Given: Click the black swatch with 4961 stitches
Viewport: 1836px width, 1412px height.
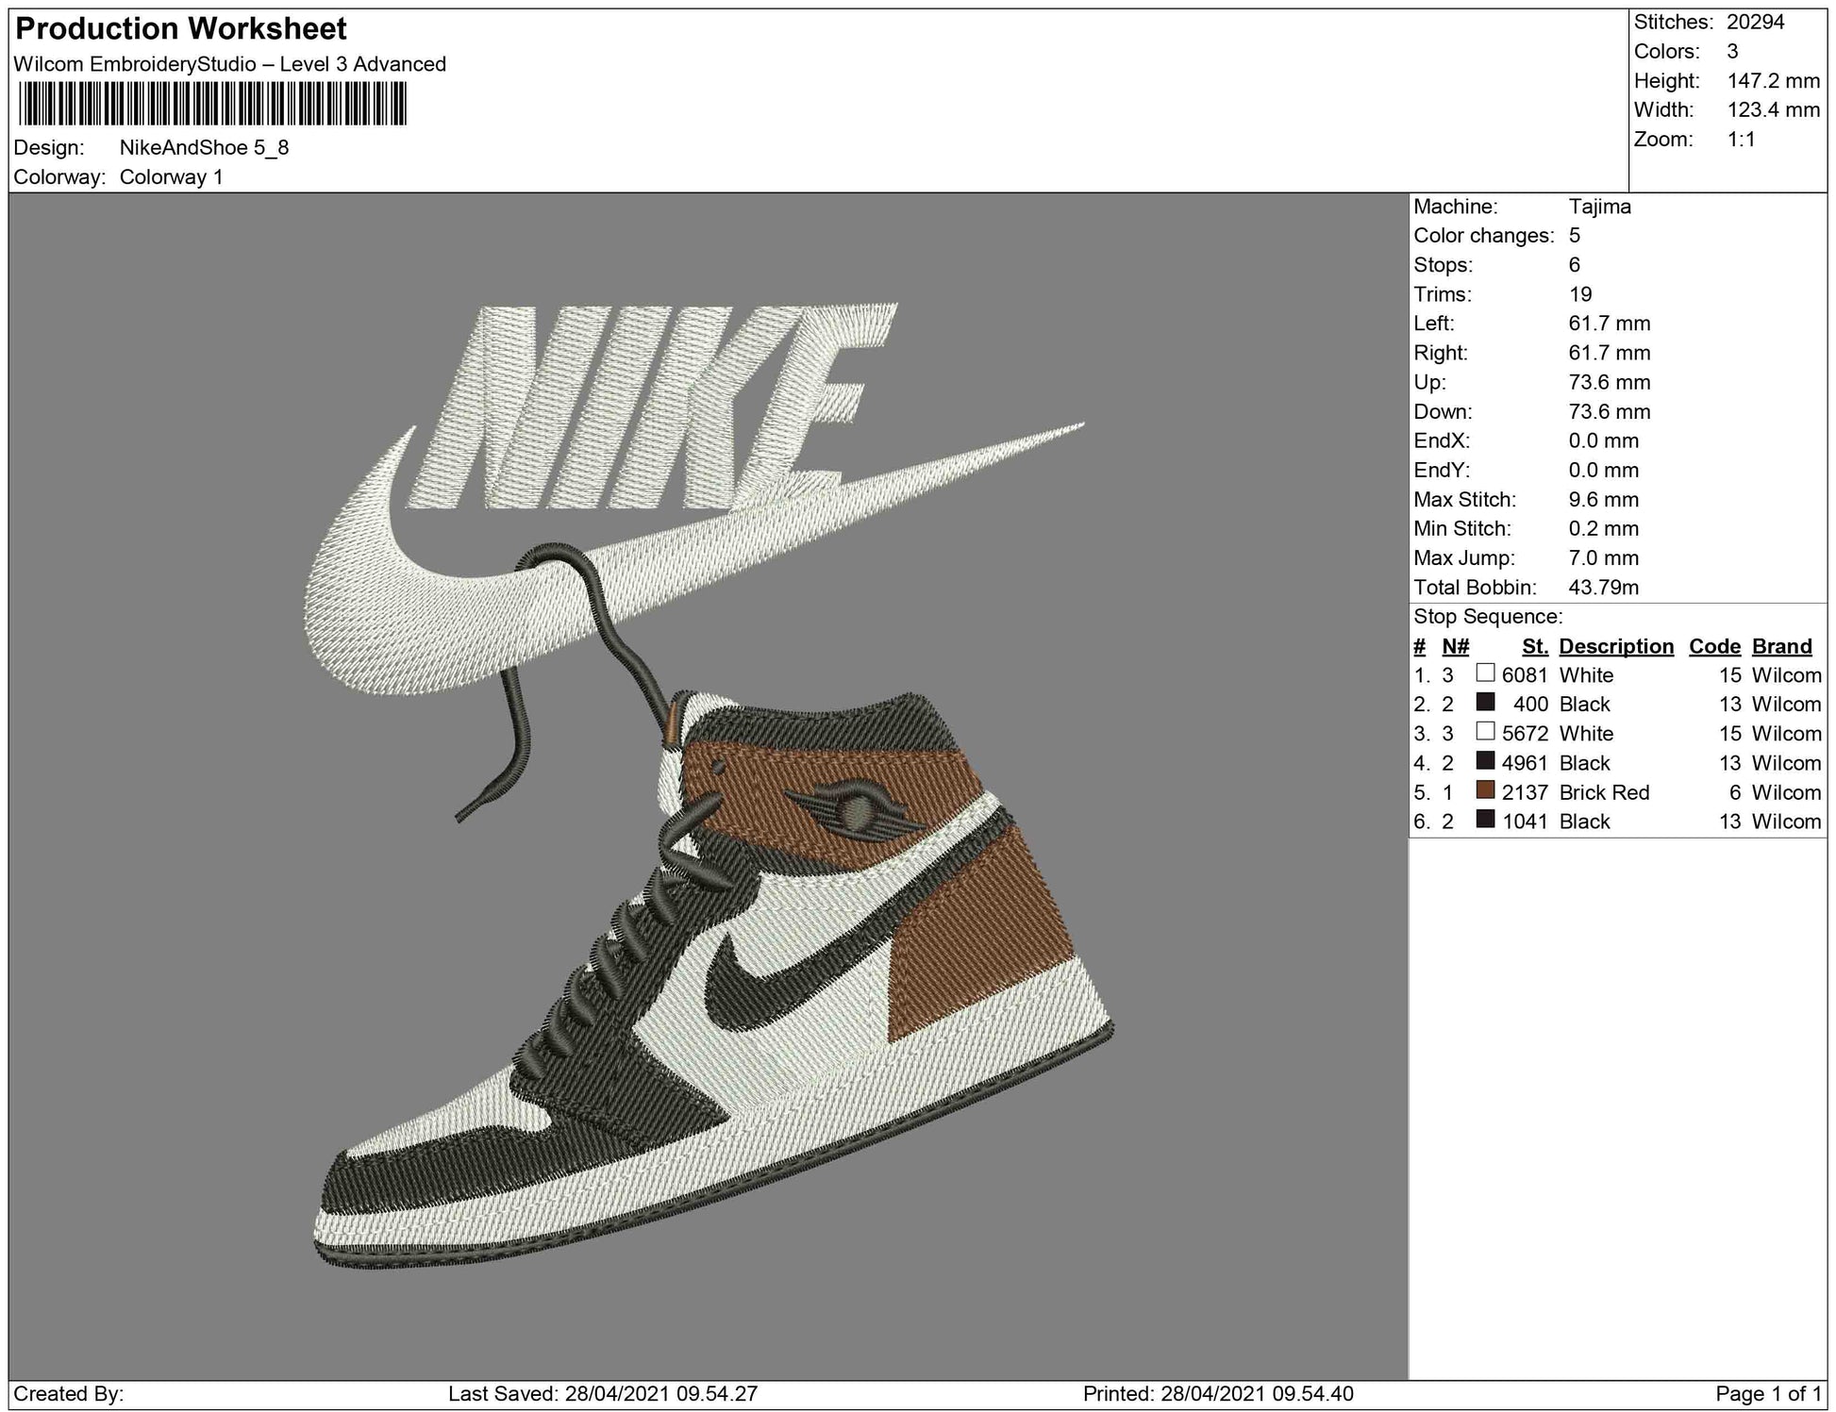Looking at the screenshot, I should [x=1485, y=761].
